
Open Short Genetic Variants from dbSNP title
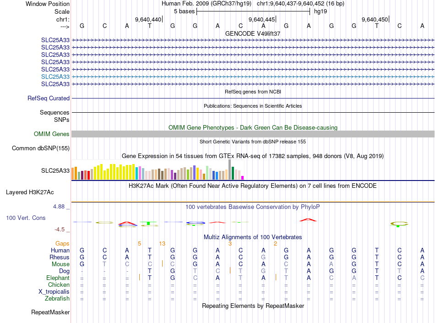[253, 142]
